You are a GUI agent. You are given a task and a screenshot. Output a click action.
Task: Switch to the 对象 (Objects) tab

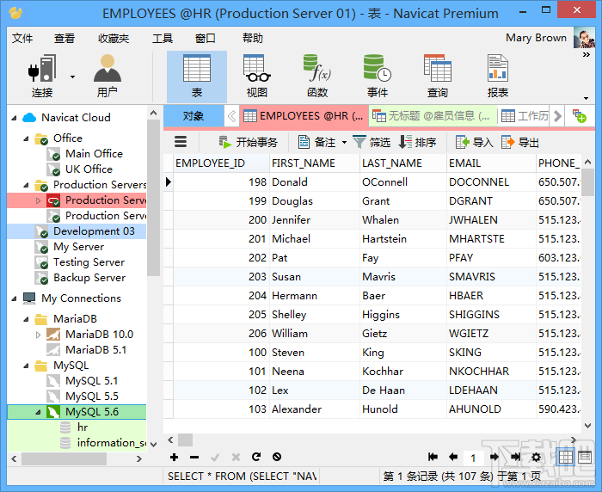[193, 115]
